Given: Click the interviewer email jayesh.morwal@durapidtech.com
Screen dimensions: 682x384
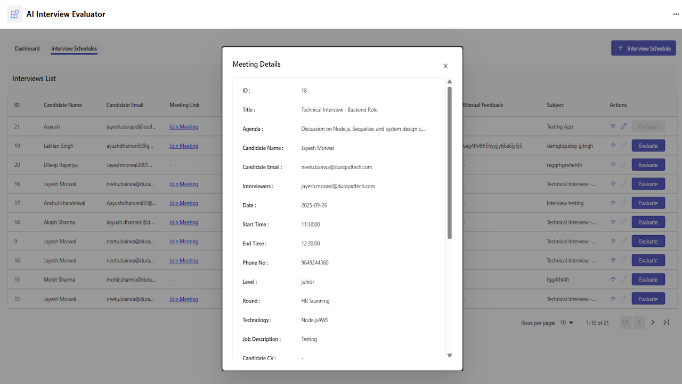Looking at the screenshot, I should 338,186.
